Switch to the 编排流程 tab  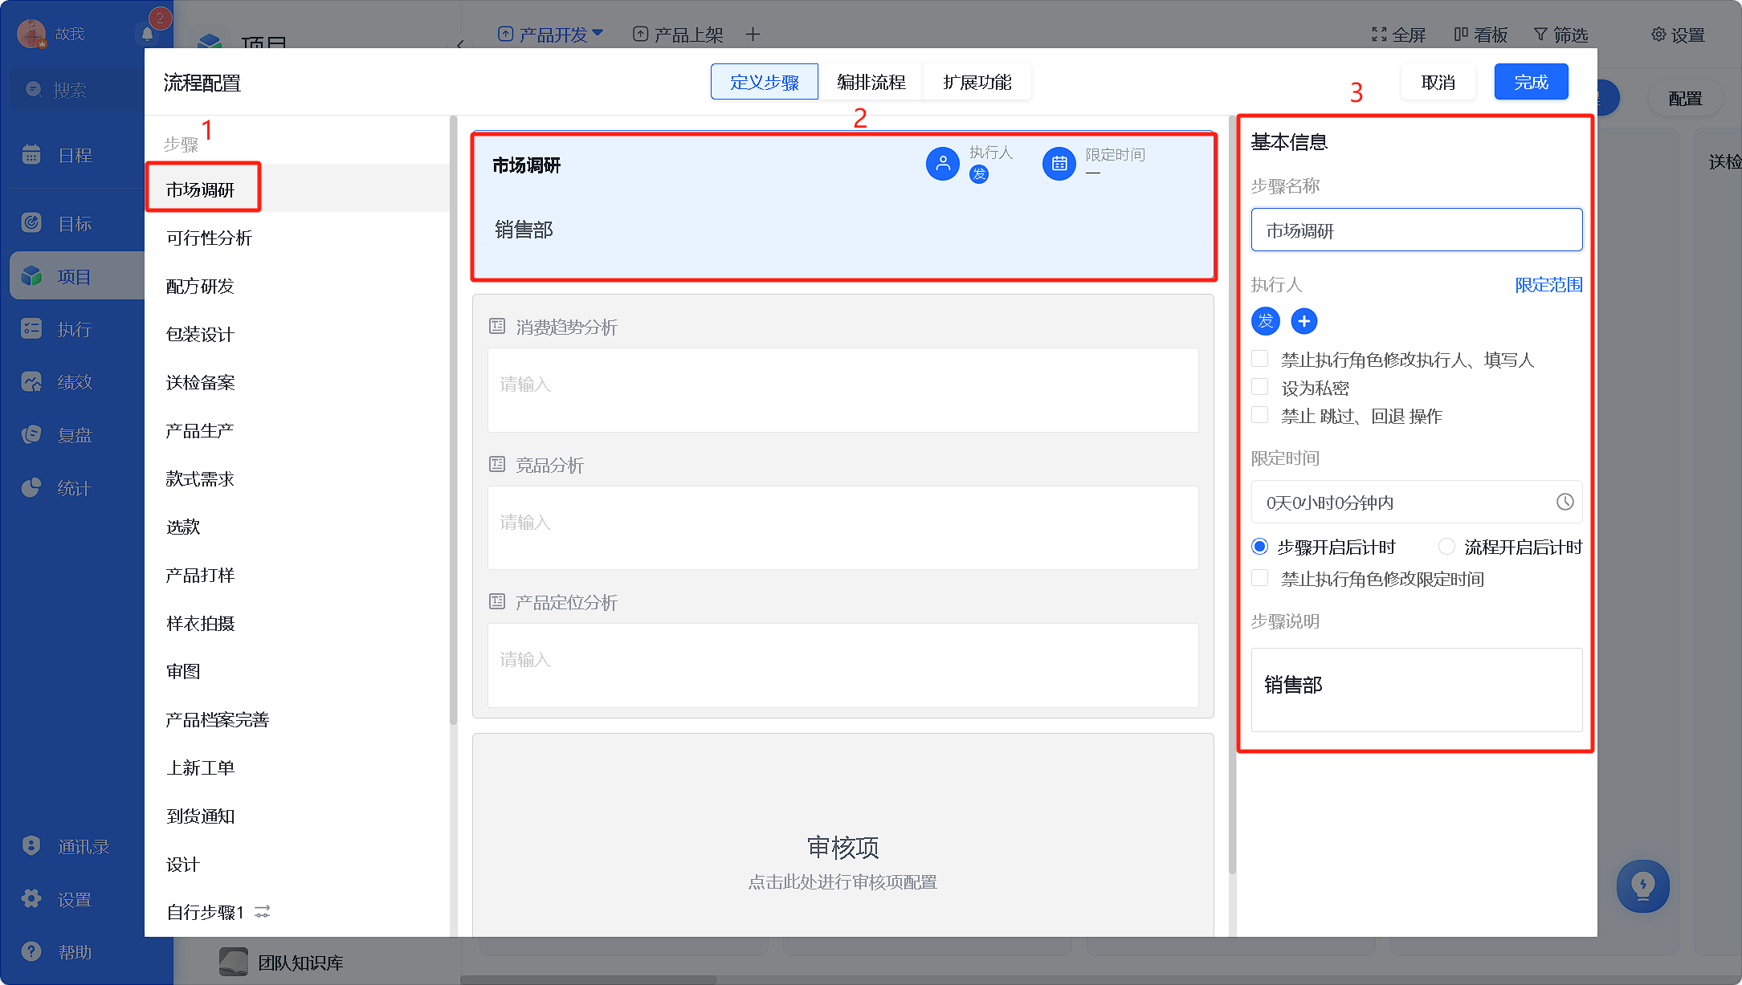coord(871,82)
